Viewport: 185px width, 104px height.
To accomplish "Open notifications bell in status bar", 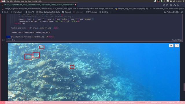I will (x=182, y=103).
